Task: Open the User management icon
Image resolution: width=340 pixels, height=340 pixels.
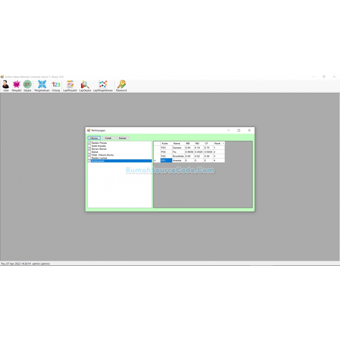Action: click(6, 85)
